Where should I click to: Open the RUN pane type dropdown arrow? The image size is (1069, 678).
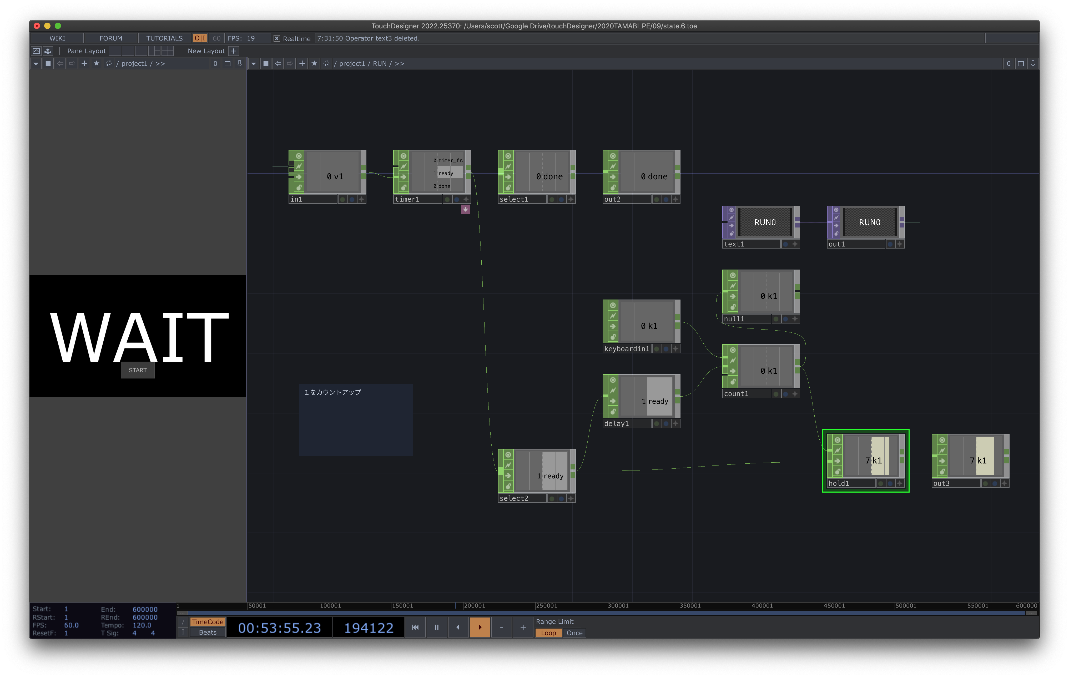254,63
